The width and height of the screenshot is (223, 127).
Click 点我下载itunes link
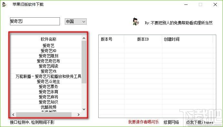pyautogui.click(x=200, y=122)
